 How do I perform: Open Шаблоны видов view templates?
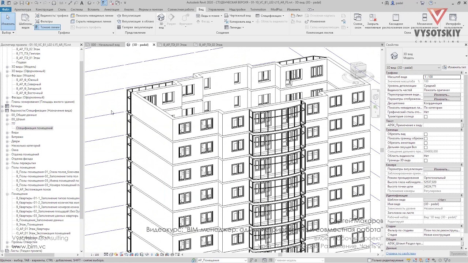click(x=25, y=21)
